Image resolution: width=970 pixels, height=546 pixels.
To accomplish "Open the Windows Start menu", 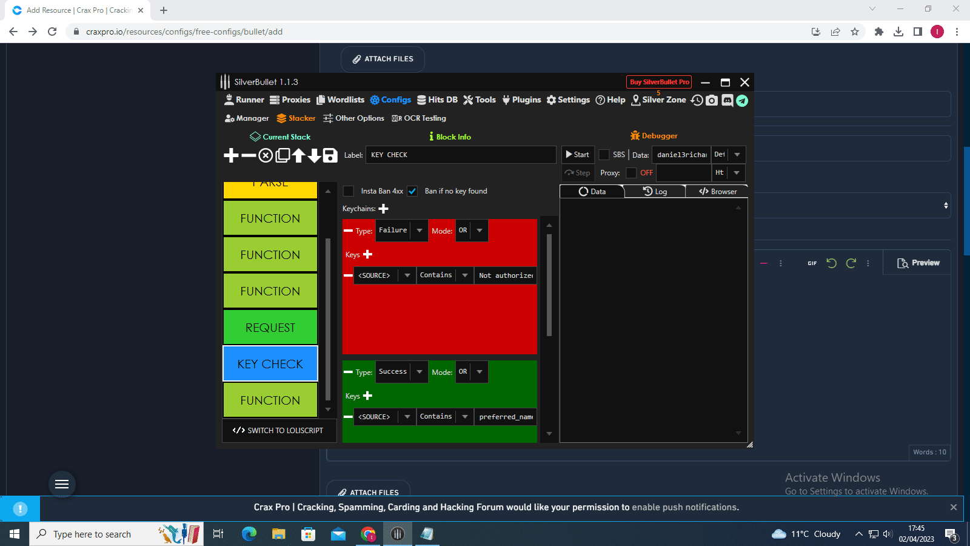I will (x=15, y=534).
